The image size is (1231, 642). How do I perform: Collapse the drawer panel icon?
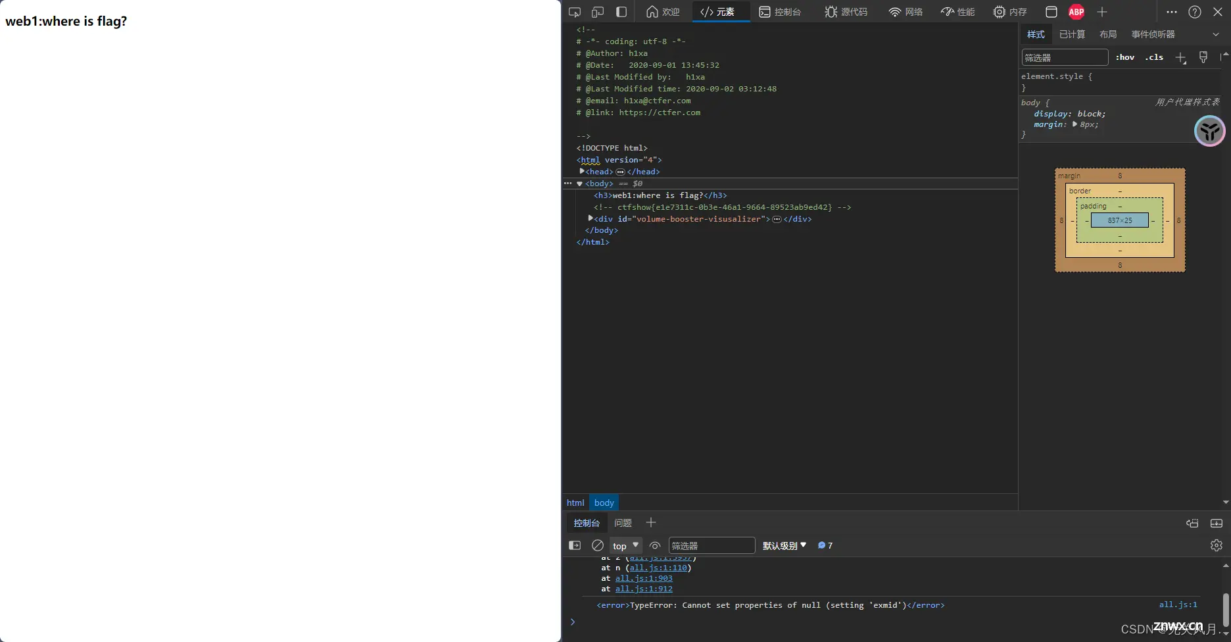pos(1217,523)
